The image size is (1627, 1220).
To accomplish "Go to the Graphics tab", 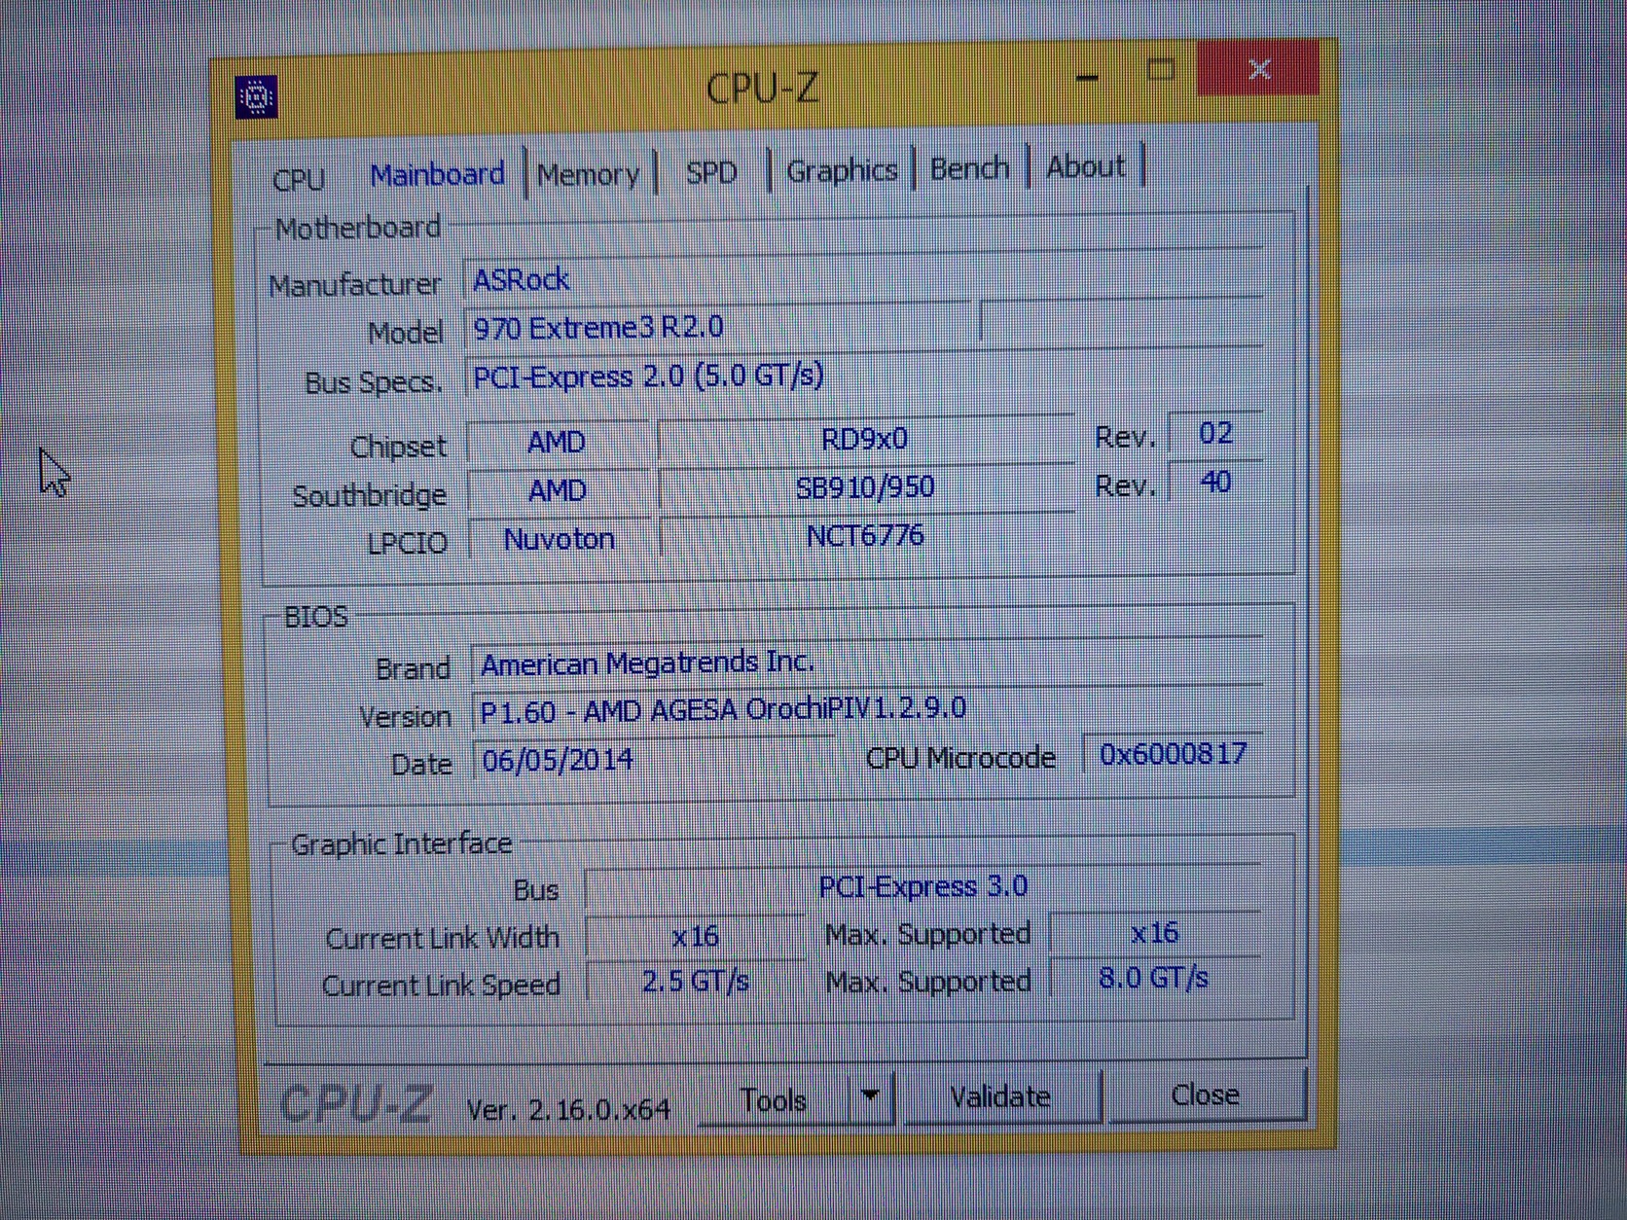I will (x=842, y=170).
